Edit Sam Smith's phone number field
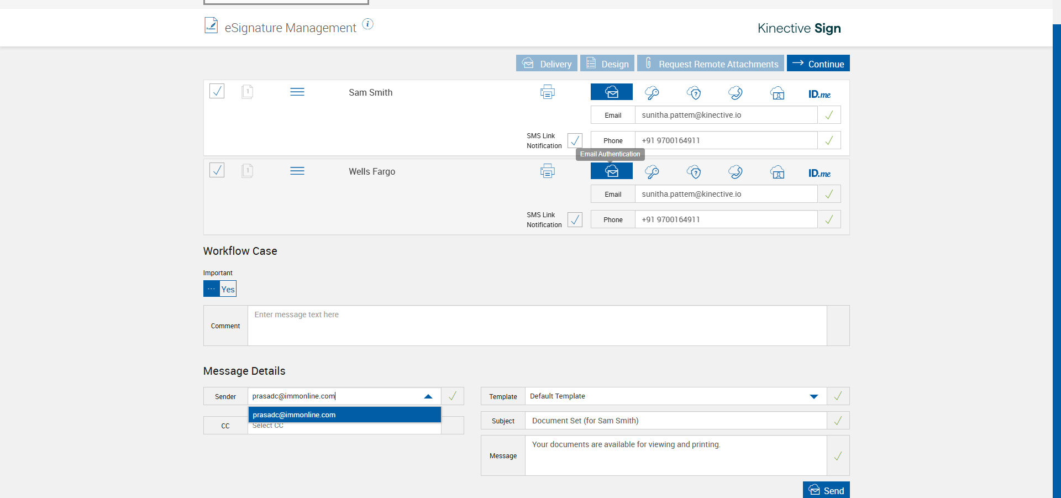 [726, 140]
